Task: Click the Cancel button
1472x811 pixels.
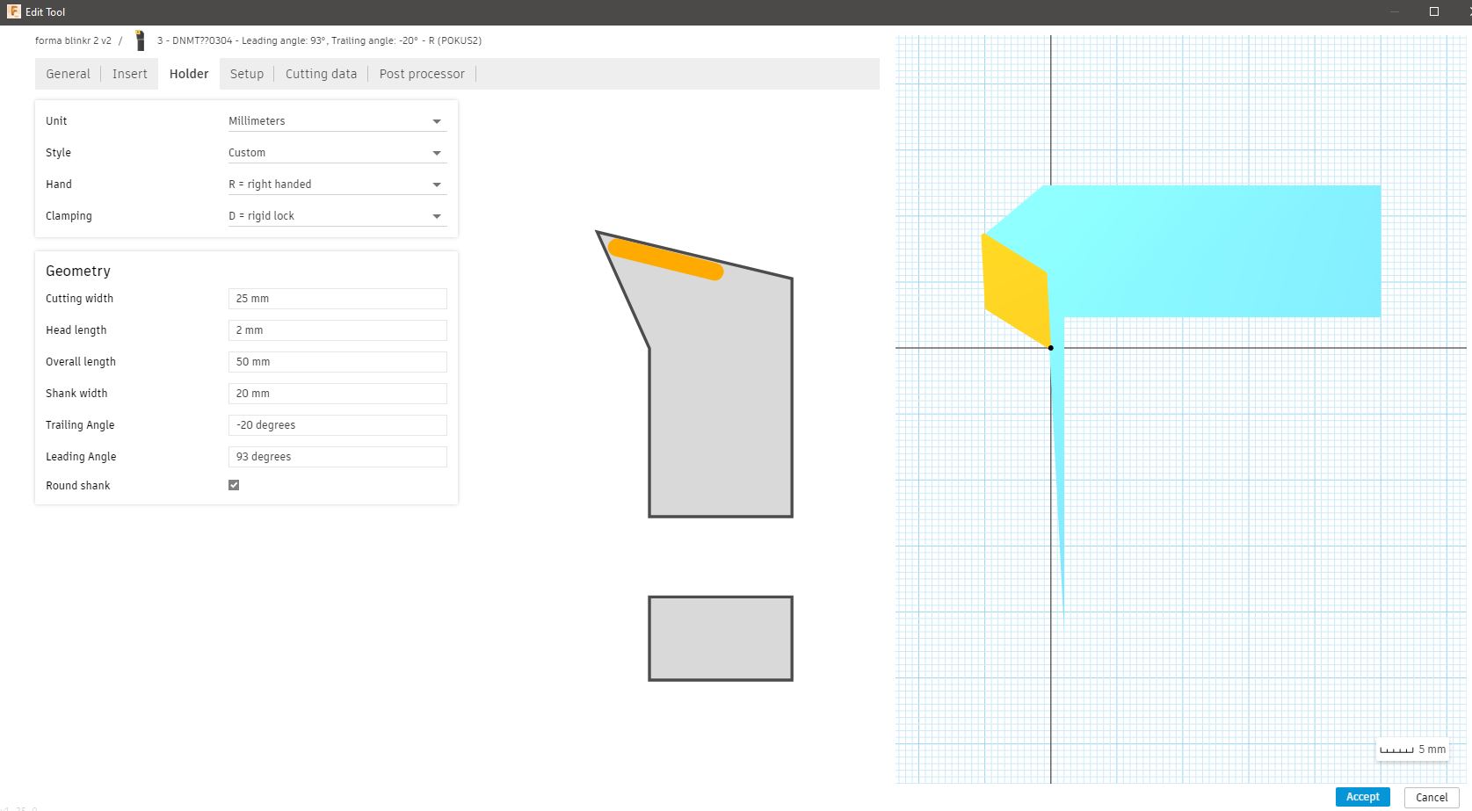Action: [x=1431, y=797]
